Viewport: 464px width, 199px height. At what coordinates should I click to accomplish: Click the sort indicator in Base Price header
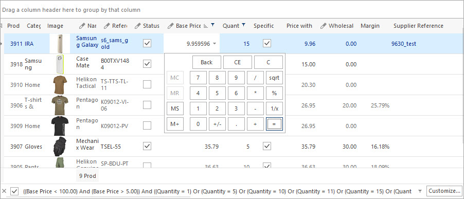(x=206, y=26)
